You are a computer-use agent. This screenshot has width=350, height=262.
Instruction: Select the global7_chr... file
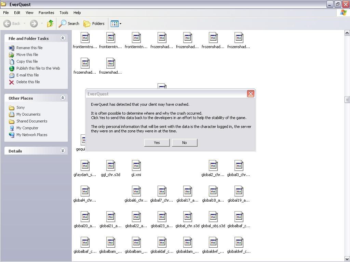162,194
